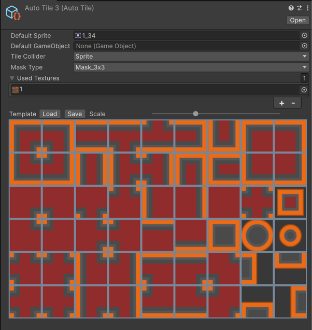The width and height of the screenshot is (312, 330).
Task: Open the preset selector icon in header
Action: (300, 8)
